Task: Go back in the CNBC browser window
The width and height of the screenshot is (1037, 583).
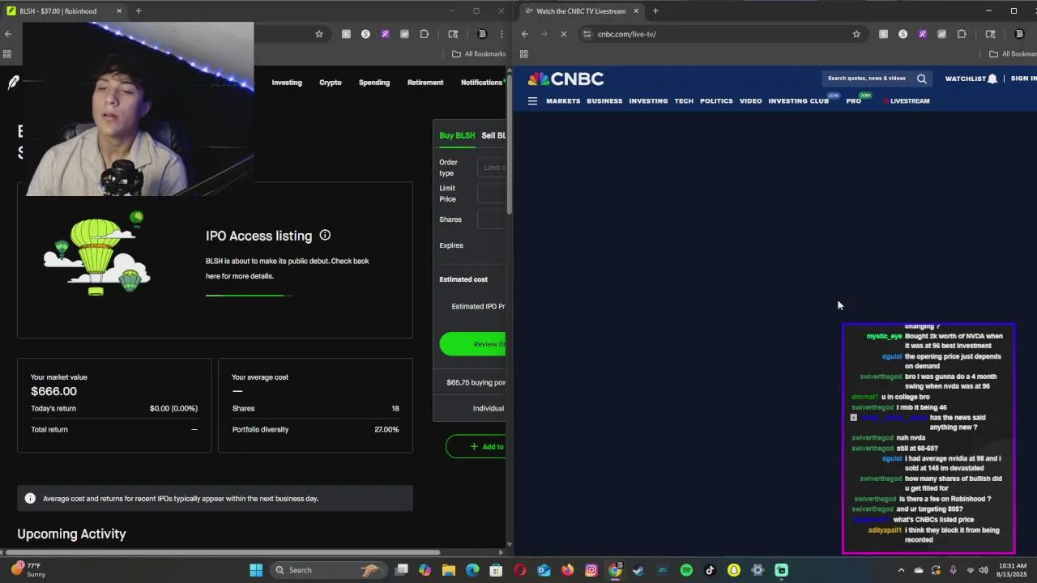Action: pyautogui.click(x=525, y=34)
